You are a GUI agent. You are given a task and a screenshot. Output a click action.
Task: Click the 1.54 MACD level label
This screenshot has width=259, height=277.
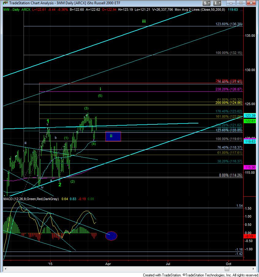[240, 206]
